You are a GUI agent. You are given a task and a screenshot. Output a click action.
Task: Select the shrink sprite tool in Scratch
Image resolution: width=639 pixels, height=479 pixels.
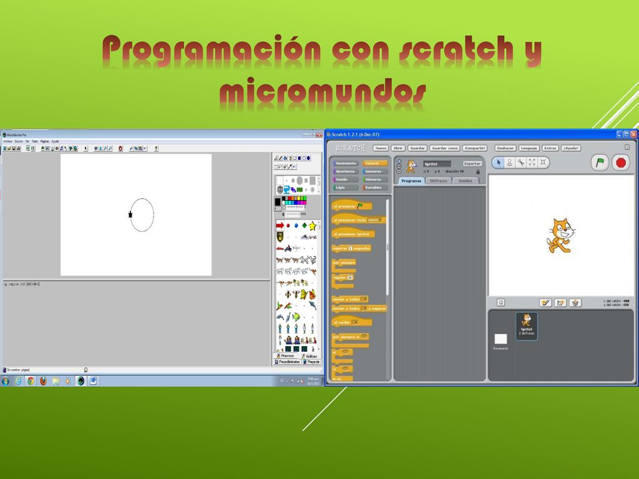[x=543, y=162]
